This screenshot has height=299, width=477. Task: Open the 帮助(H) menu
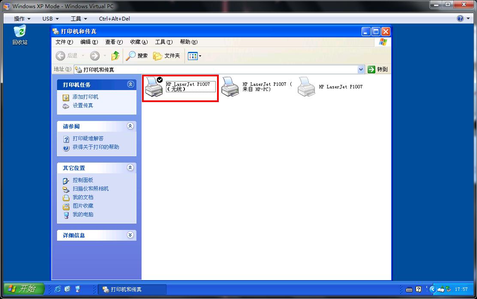(189, 42)
